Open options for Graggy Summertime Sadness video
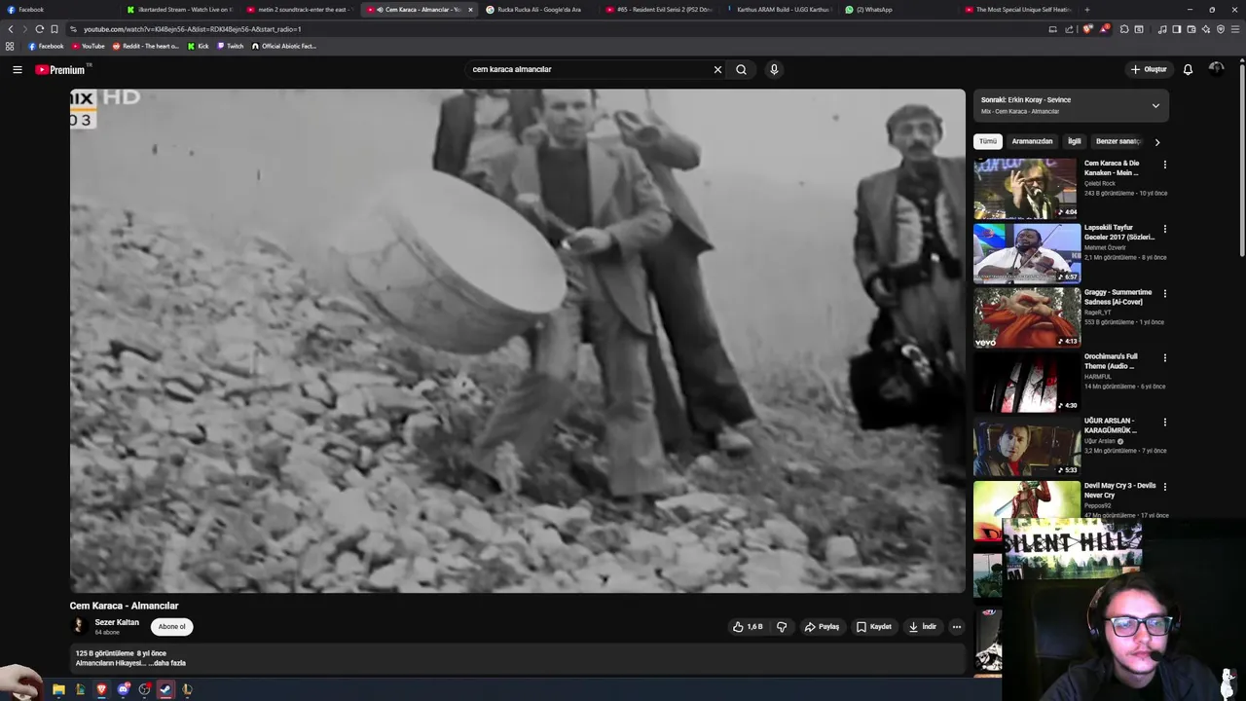Screen dimensions: 1246x701 pyautogui.click(x=1164, y=293)
